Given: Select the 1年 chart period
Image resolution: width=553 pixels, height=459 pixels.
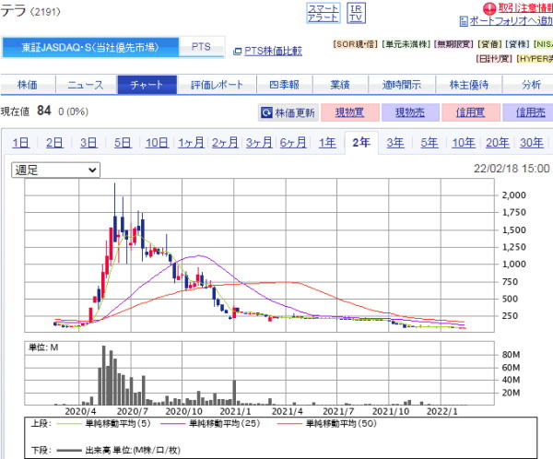Looking at the screenshot, I should click(326, 142).
